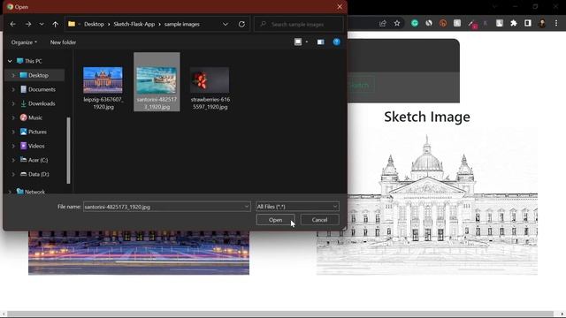The width and height of the screenshot is (566, 318).
Task: Collapse the This PC tree node
Action: [10, 61]
